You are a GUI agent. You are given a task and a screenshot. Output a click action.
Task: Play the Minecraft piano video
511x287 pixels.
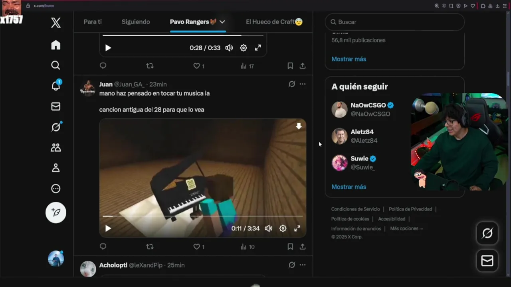tap(108, 228)
